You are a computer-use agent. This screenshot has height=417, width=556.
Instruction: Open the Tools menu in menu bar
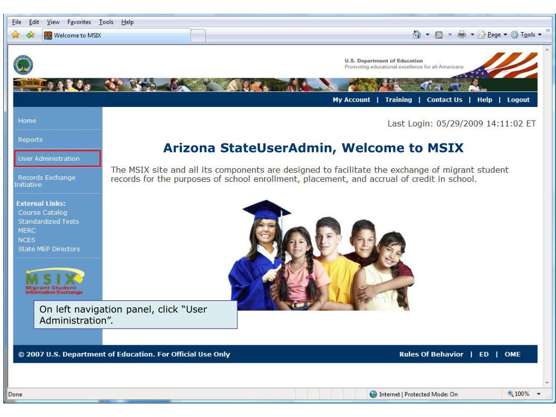click(x=106, y=22)
